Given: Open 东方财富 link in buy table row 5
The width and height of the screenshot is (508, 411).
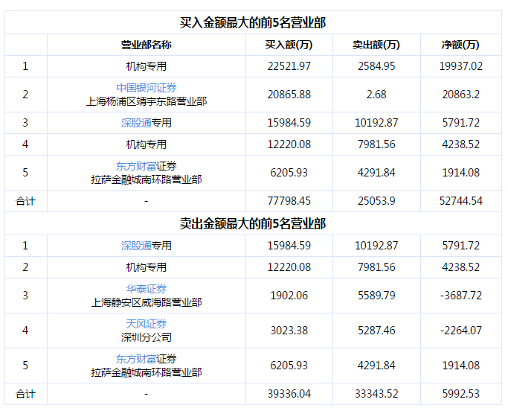Looking at the screenshot, I should (x=136, y=166).
